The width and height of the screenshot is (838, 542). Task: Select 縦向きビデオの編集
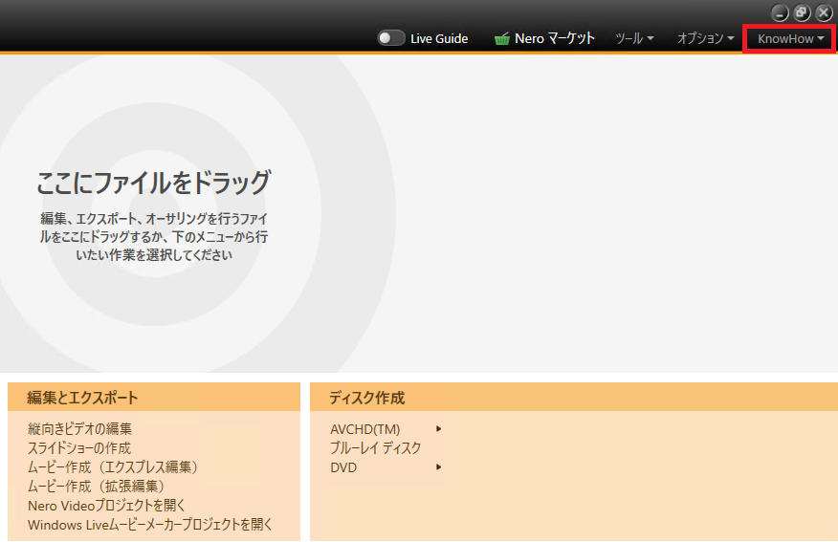coord(79,429)
